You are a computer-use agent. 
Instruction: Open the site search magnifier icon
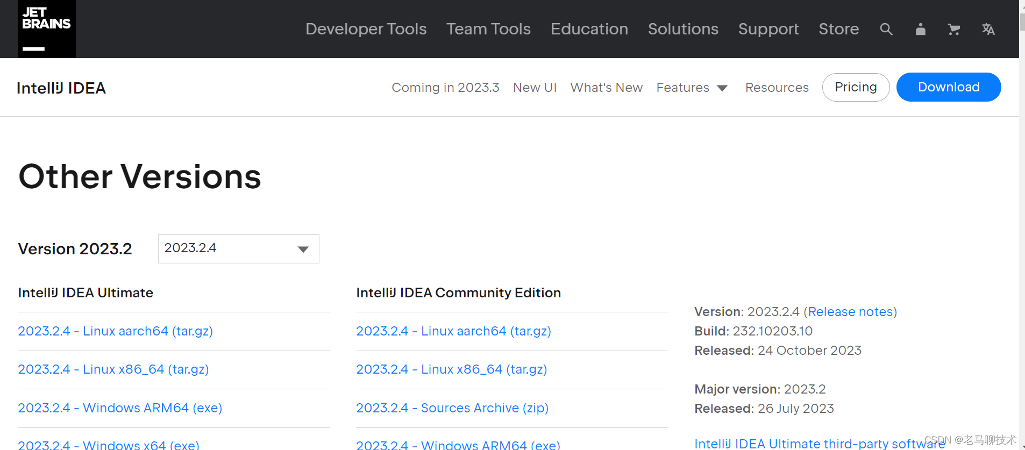[x=886, y=30]
